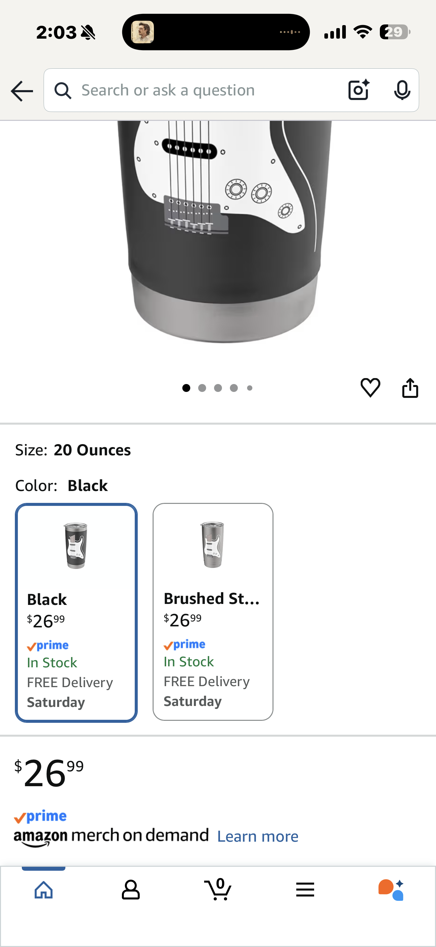Jump to fourth image carousel dot
Image resolution: width=436 pixels, height=947 pixels.
click(234, 388)
